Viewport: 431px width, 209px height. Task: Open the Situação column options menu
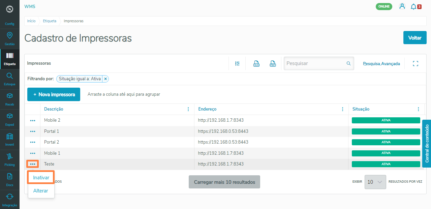[x=418, y=109]
